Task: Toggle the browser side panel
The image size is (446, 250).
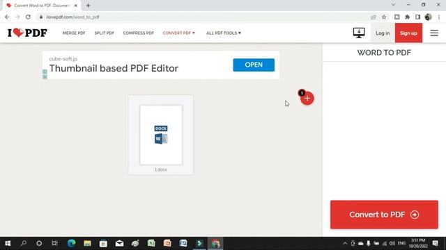Action: 417,17
